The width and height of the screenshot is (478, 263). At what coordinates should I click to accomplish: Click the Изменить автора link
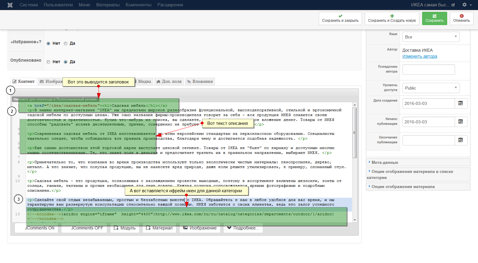click(420, 56)
